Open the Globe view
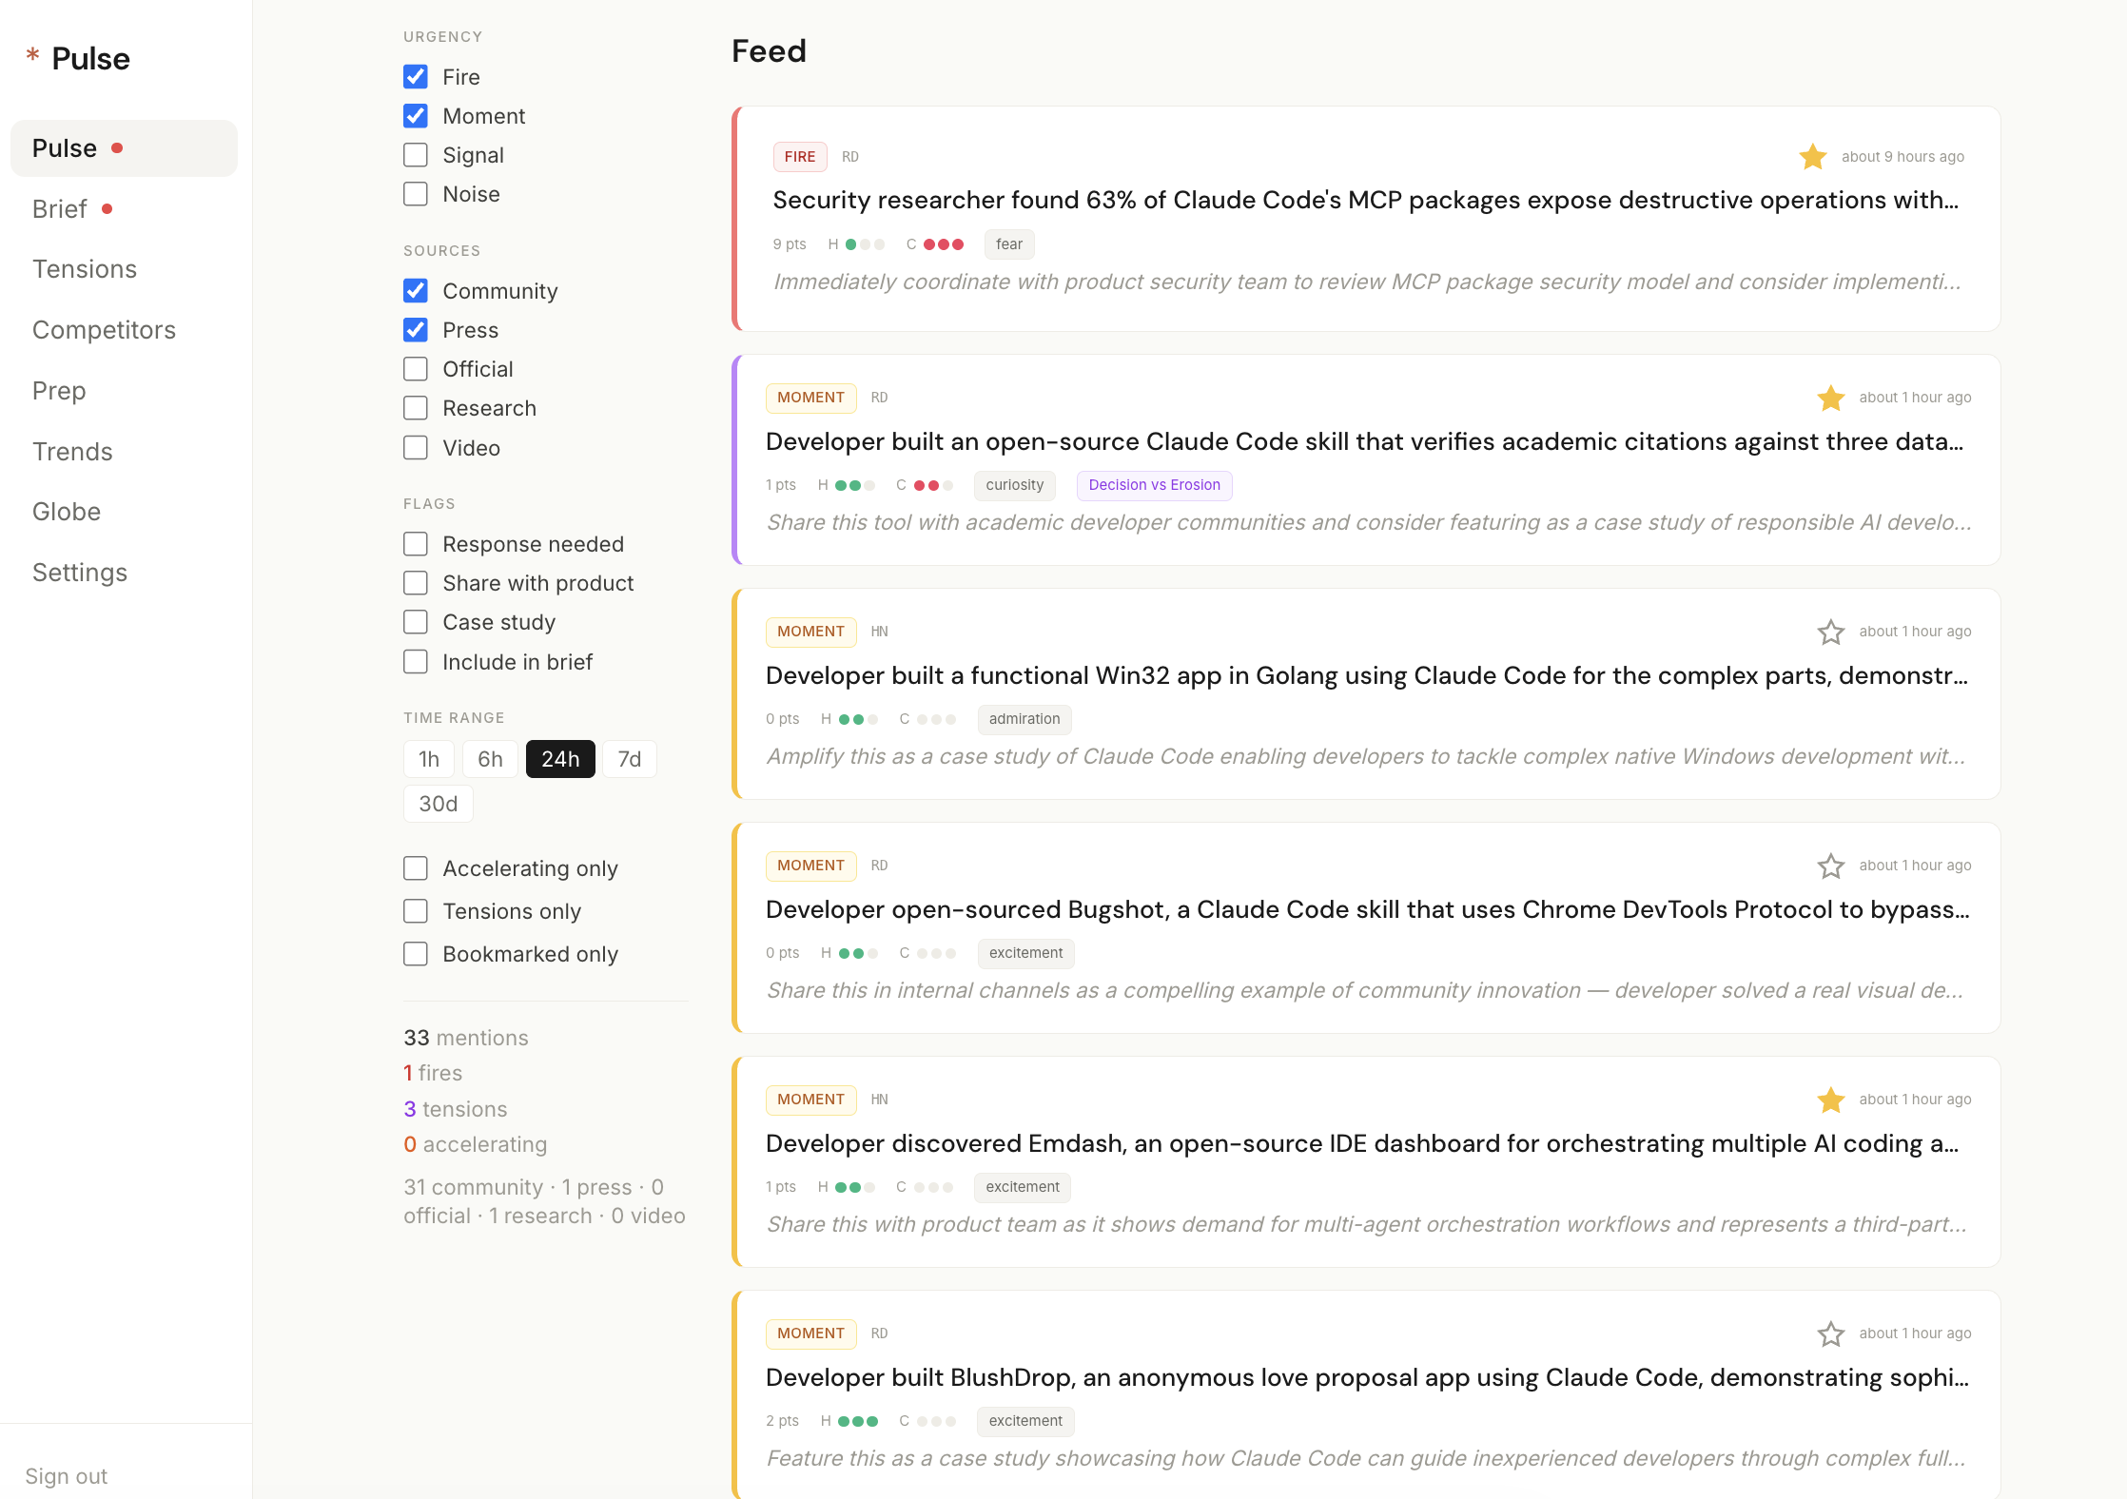Screen dimensions: 2127x1499 coord(66,512)
